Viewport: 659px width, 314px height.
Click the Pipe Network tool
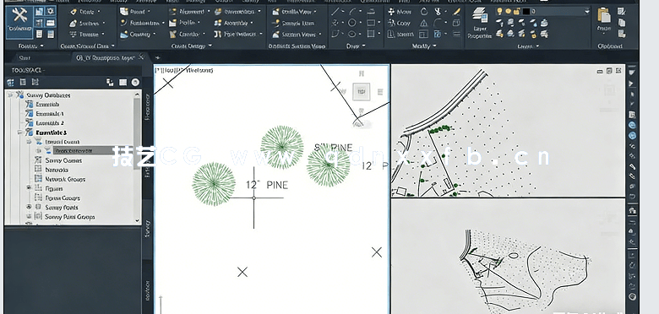pos(238,35)
